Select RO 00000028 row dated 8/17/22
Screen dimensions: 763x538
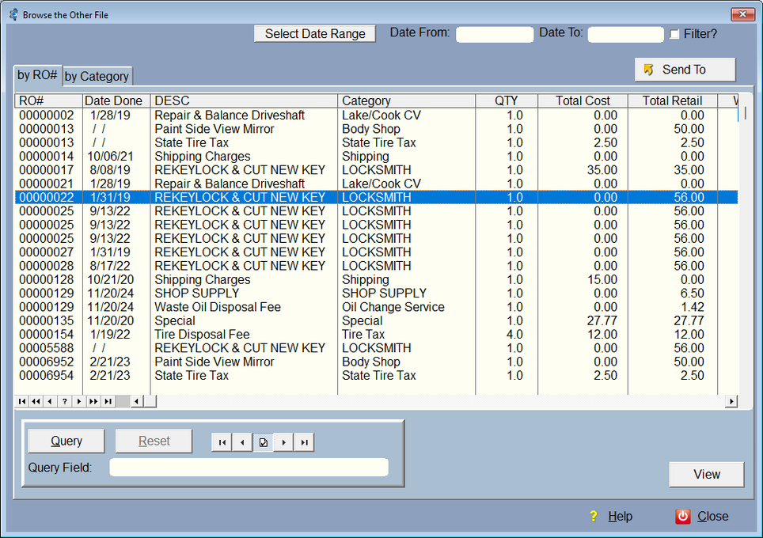377,266
